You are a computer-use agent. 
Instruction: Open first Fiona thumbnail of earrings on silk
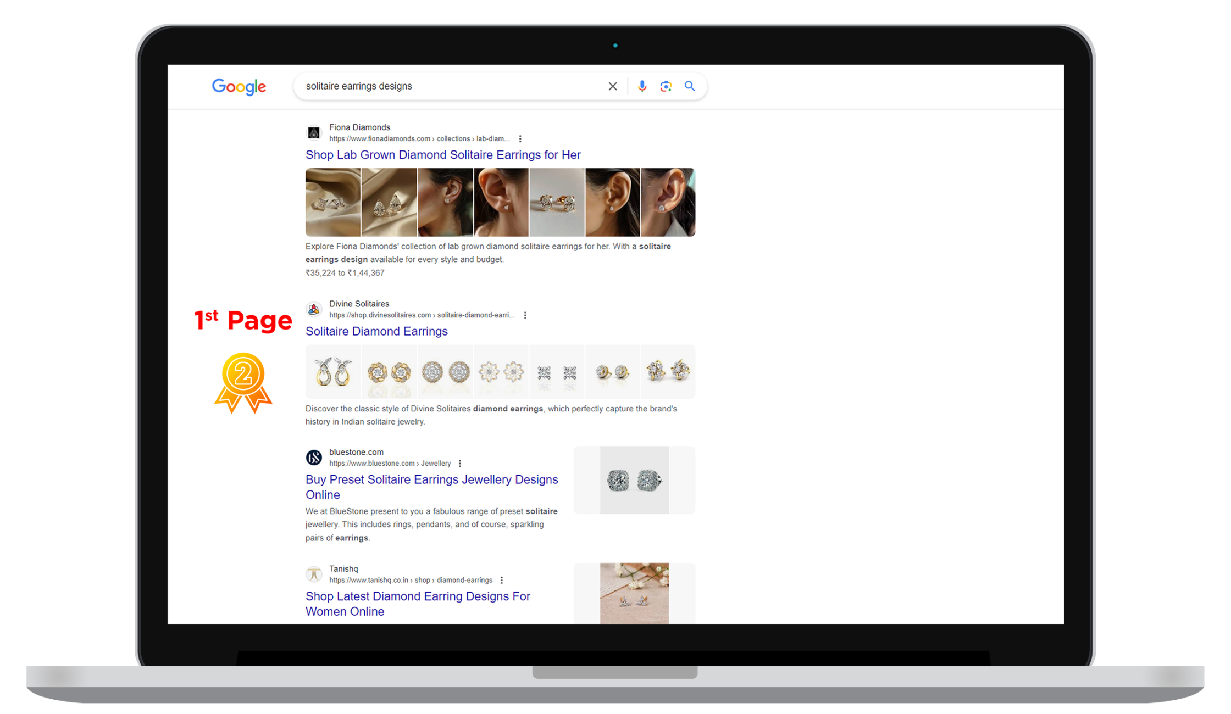click(x=333, y=202)
